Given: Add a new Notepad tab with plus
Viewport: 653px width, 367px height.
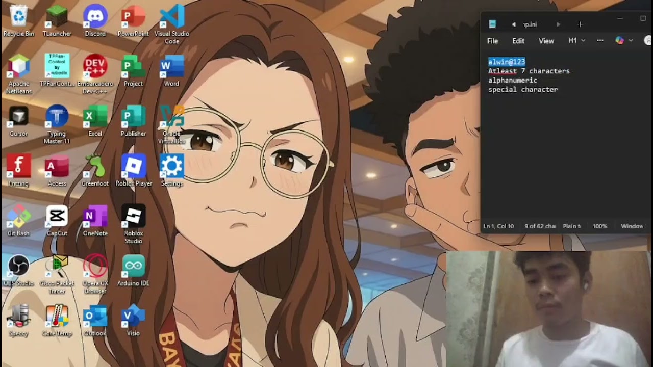Looking at the screenshot, I should tap(580, 24).
